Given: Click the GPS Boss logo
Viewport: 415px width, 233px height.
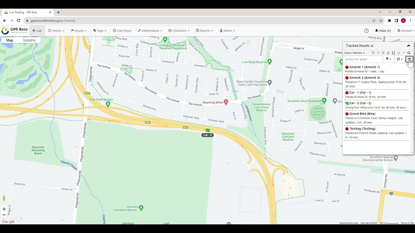Looking at the screenshot, I should tap(15, 30).
